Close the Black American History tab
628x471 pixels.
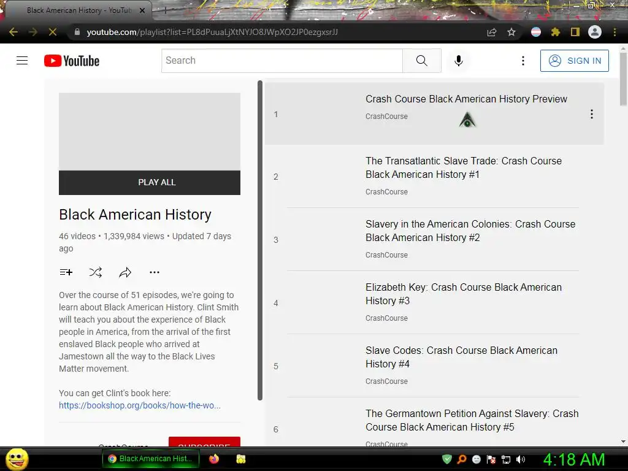142,11
